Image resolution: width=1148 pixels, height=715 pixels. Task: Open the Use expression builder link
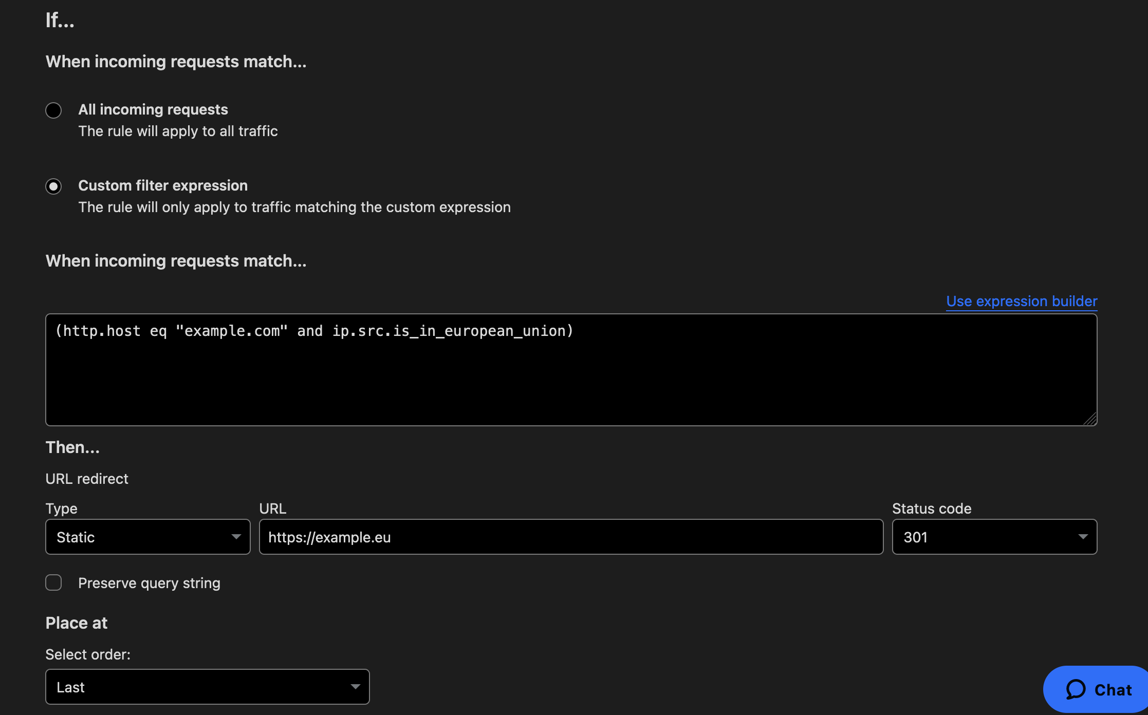coord(1022,301)
